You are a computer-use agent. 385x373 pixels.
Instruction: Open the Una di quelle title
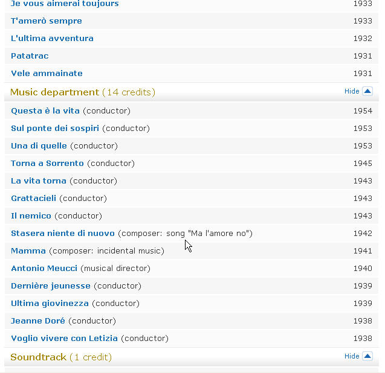39,146
